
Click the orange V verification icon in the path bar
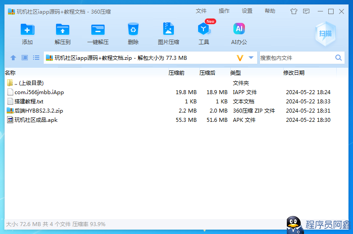(240, 58)
